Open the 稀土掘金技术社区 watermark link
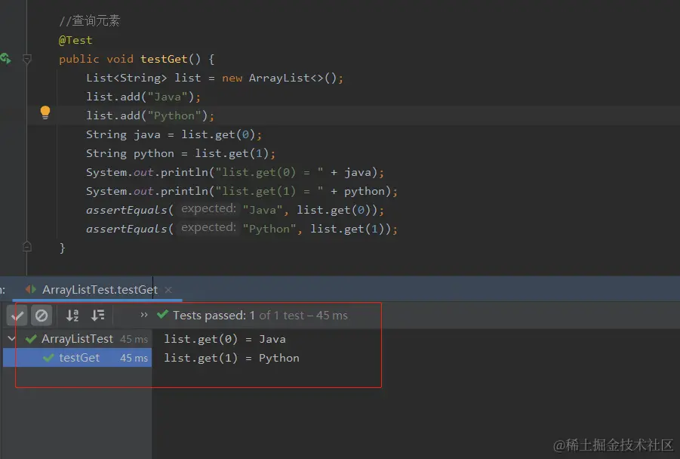 click(613, 445)
